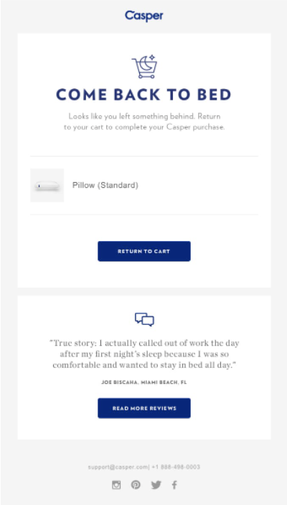
Task: Click the Casper logo at top
Action: [144, 16]
